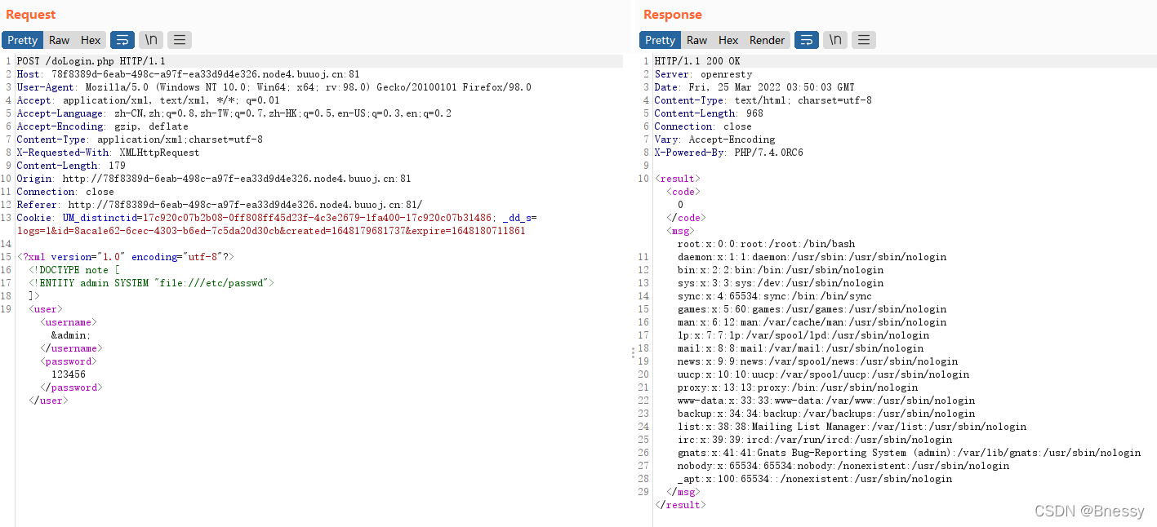Click the Mailing List Manager passwd entry
The image size is (1157, 527).
[852, 427]
